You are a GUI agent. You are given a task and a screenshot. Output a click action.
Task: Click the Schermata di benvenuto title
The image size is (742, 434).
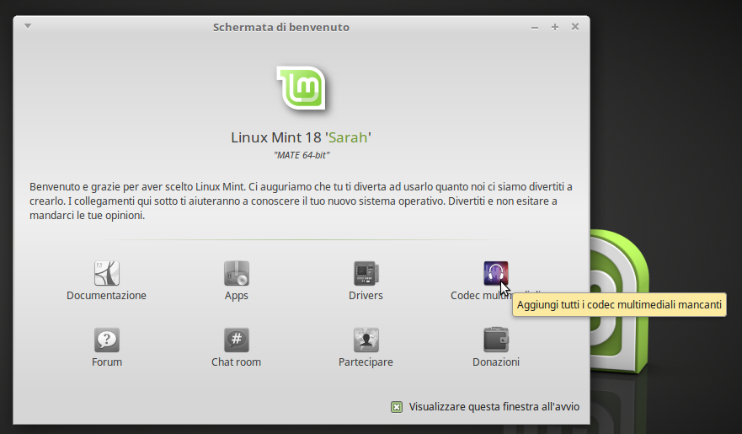[x=281, y=27]
